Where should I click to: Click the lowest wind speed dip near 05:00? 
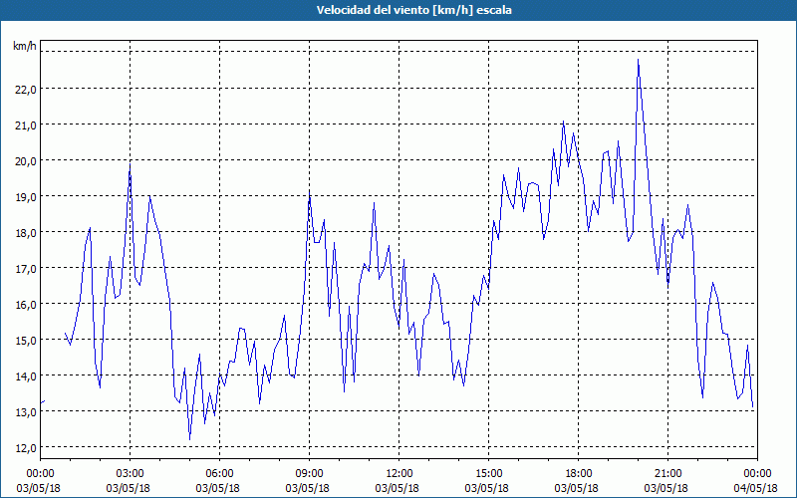pos(189,439)
